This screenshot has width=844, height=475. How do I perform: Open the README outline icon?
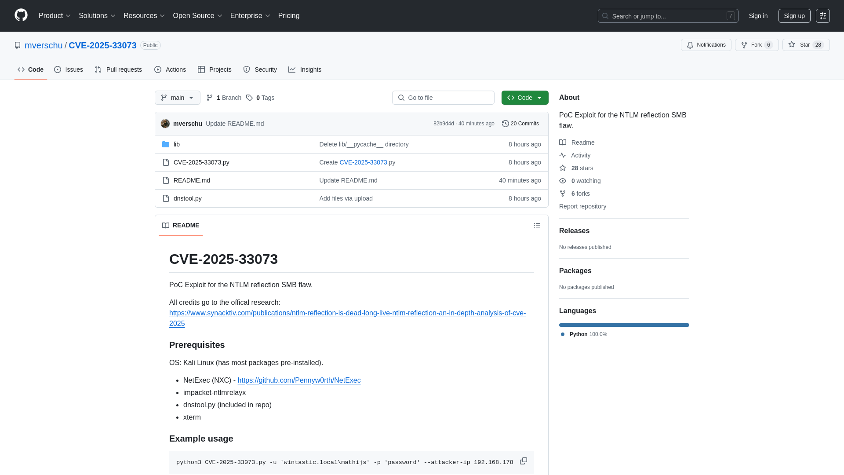click(x=537, y=226)
